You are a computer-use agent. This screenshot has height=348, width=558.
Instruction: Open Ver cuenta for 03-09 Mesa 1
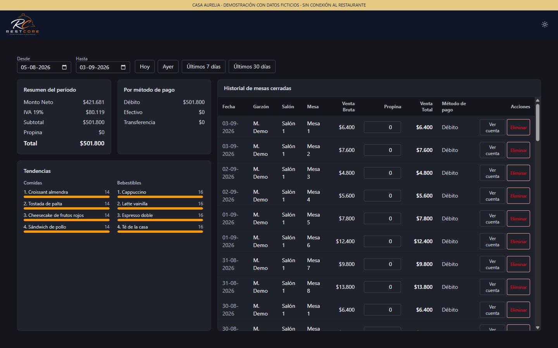tap(492, 127)
